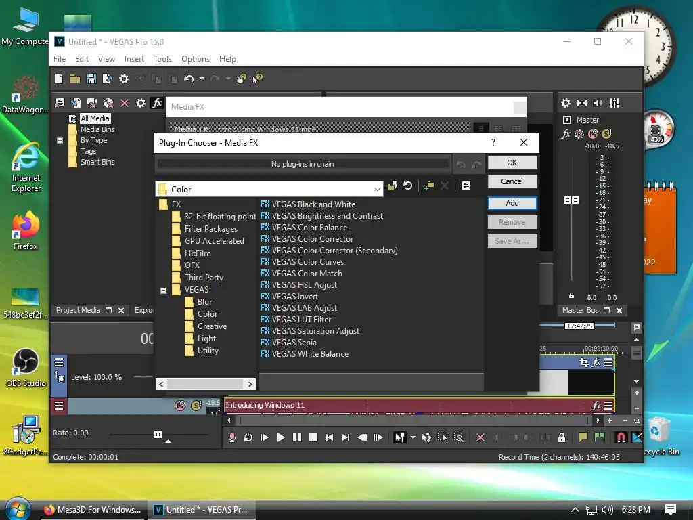Click the Pause button in transport

click(297, 438)
